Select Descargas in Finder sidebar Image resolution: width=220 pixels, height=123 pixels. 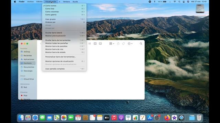(27, 71)
